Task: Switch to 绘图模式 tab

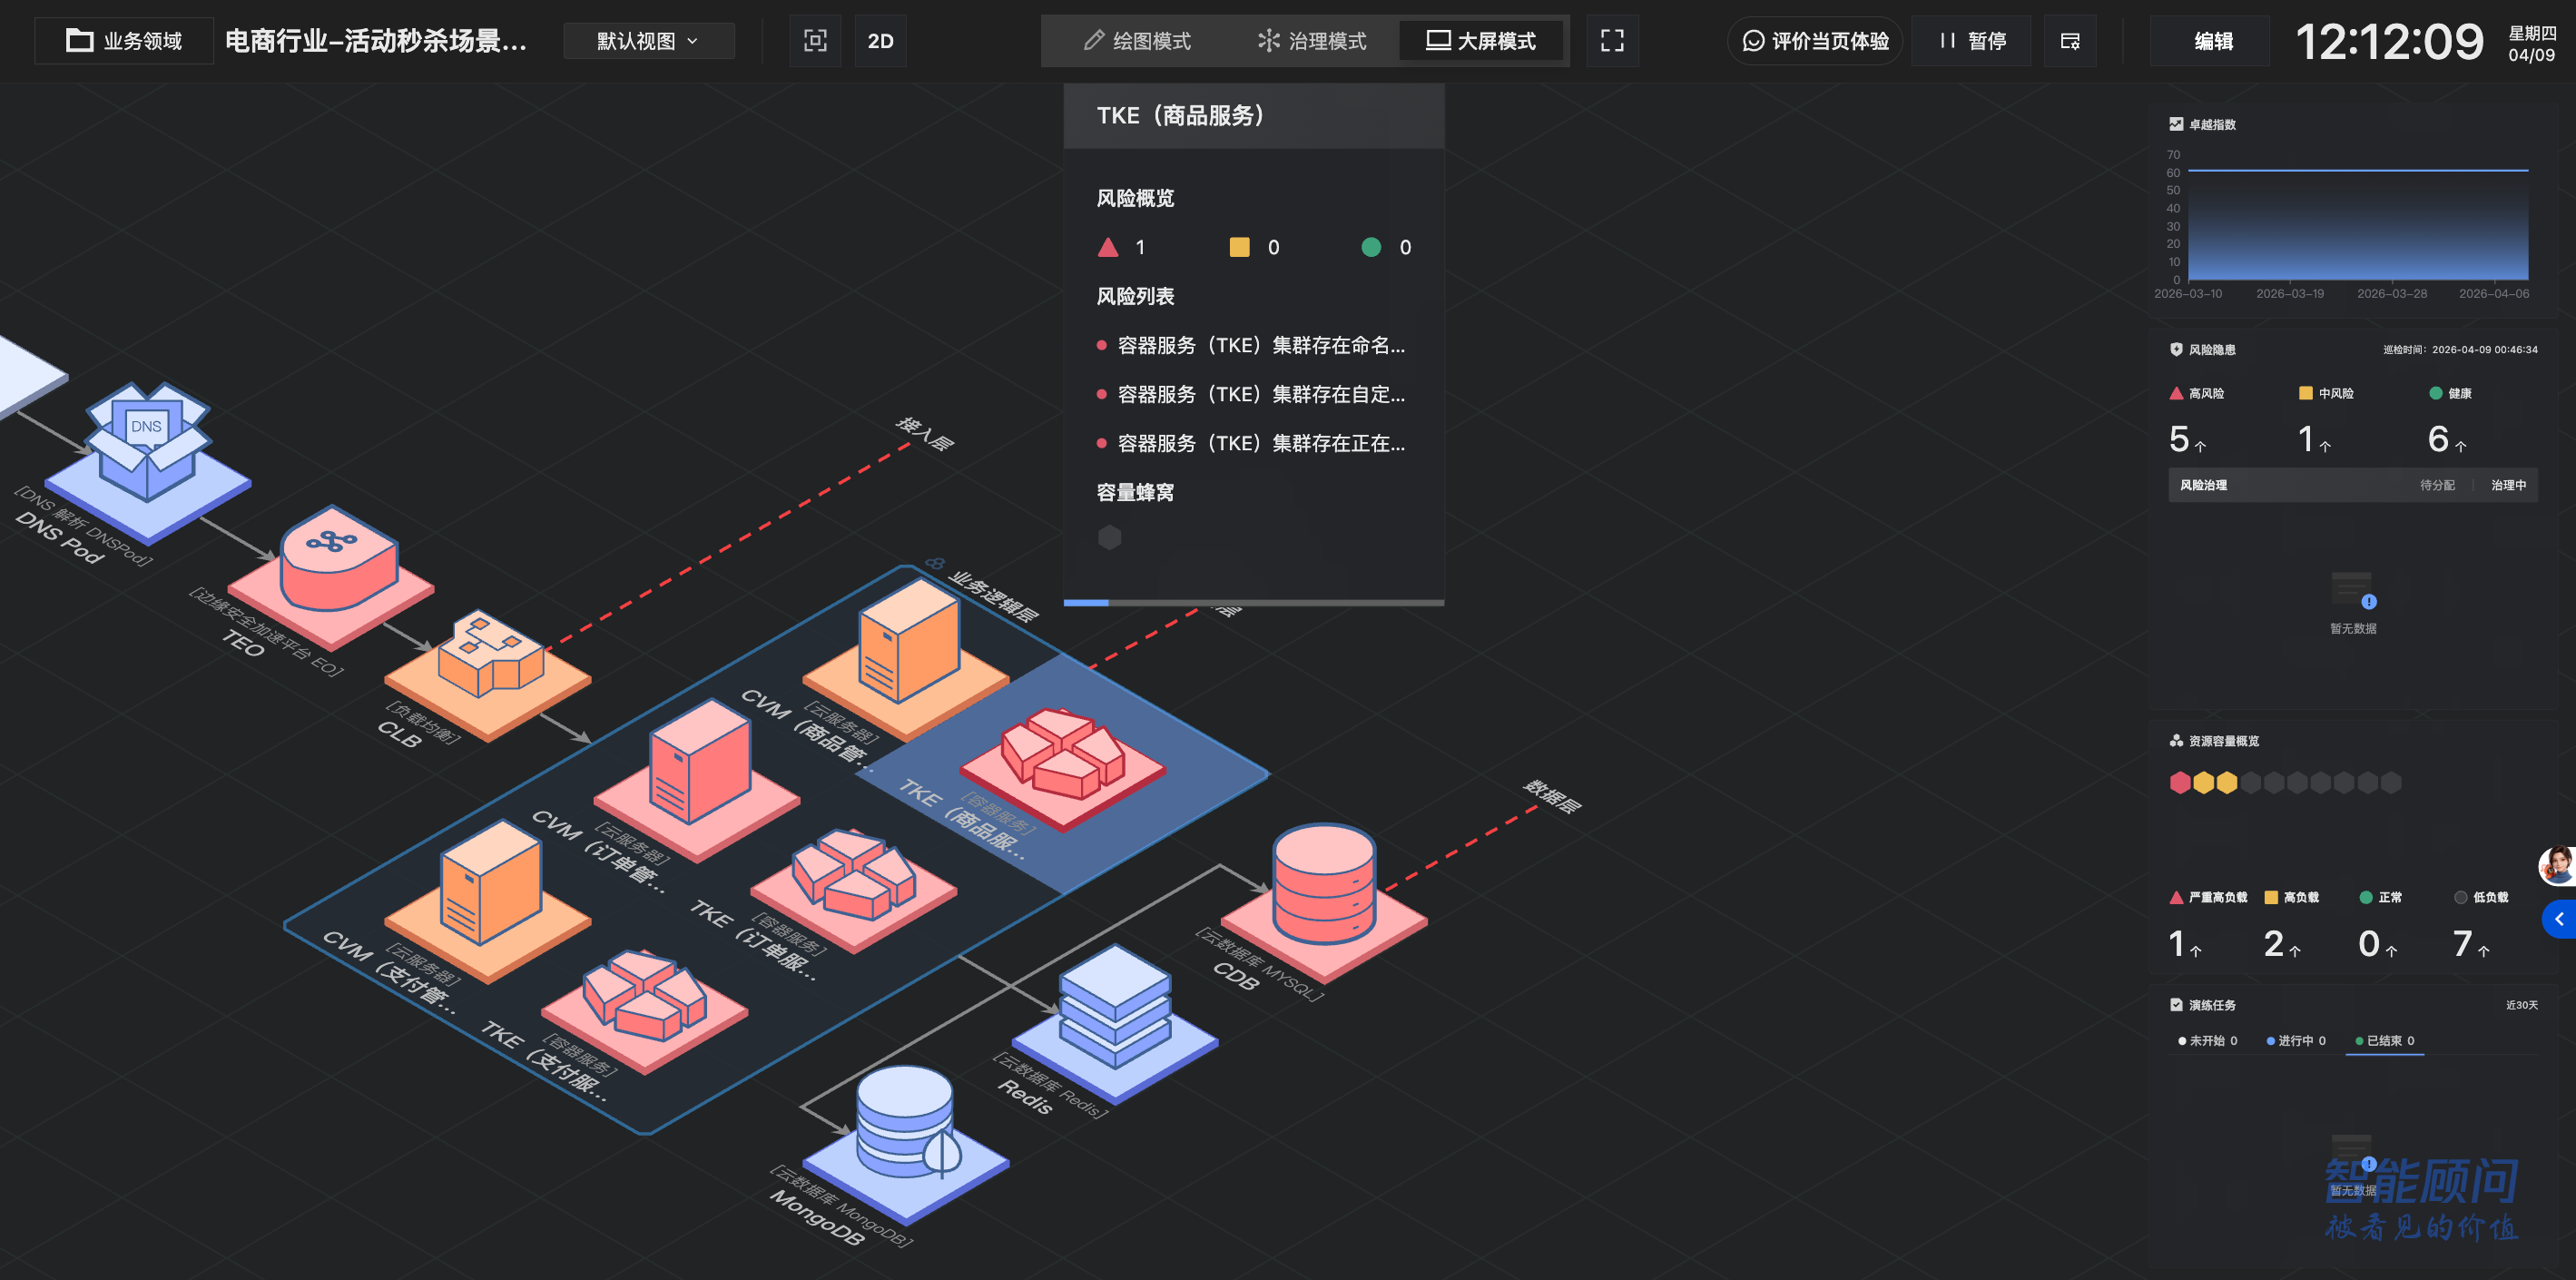Action: (x=1137, y=41)
